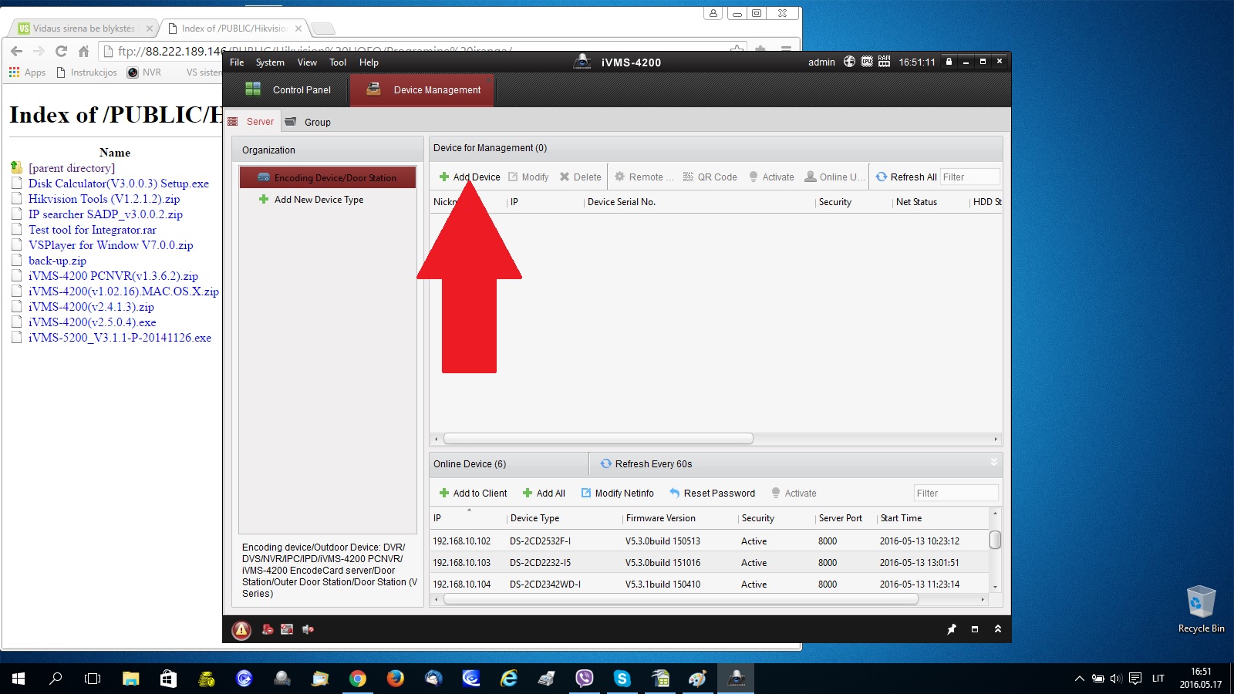Click Refresh Every 60s
Viewport: 1234px width, 694px height.
tap(646, 464)
